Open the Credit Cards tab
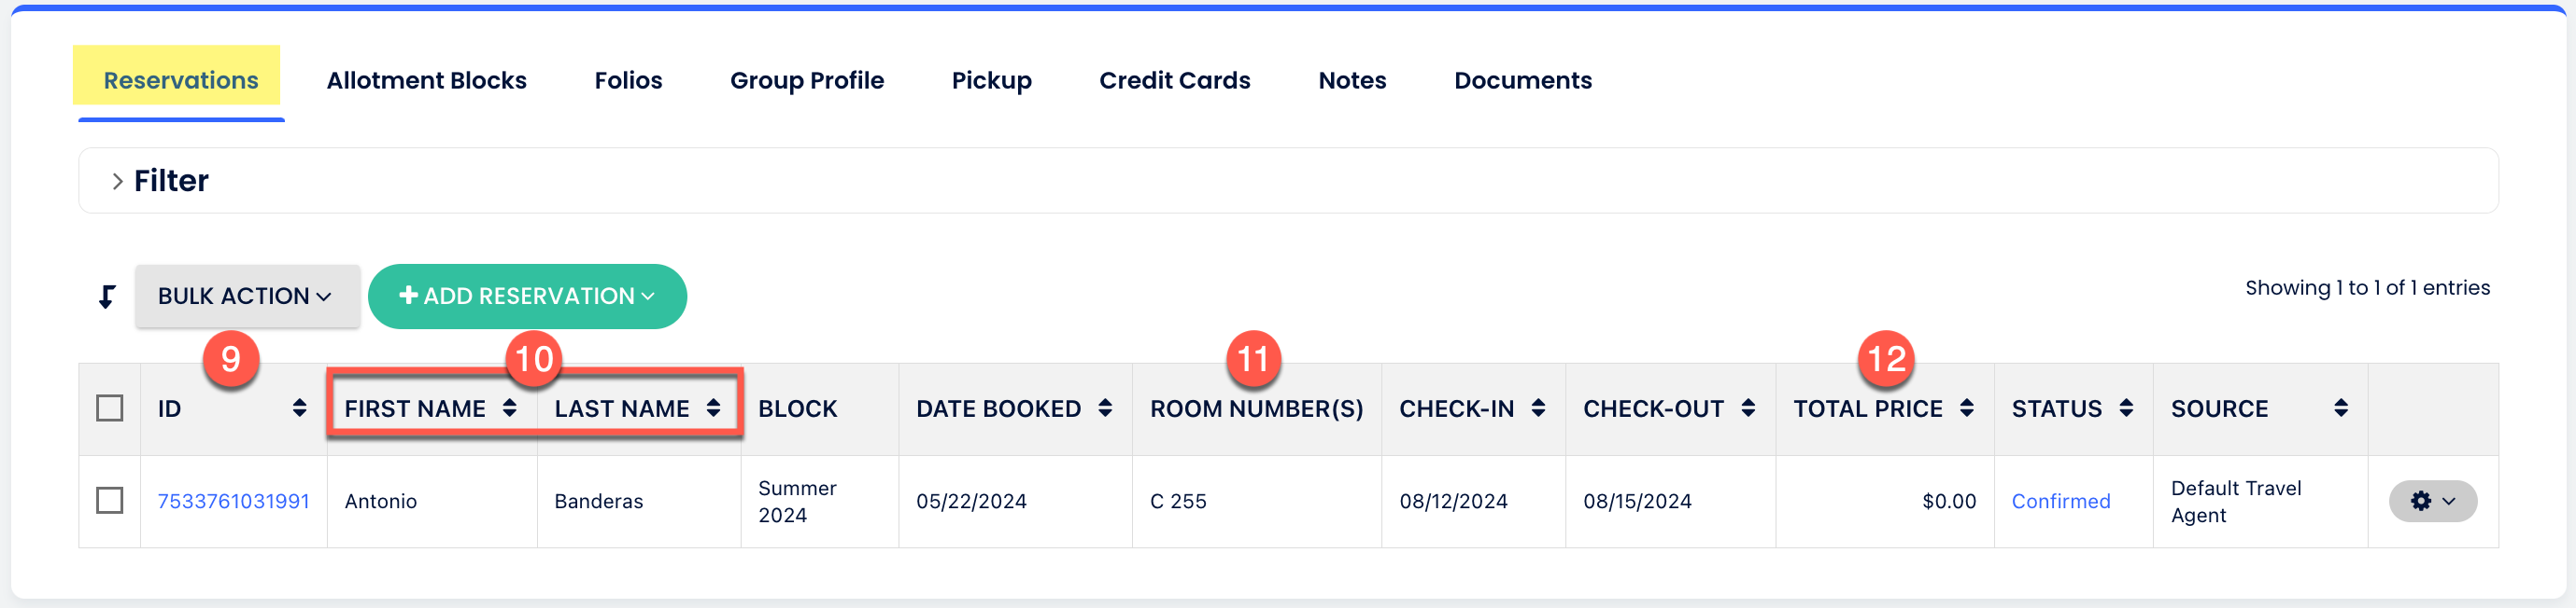 coord(1174,80)
